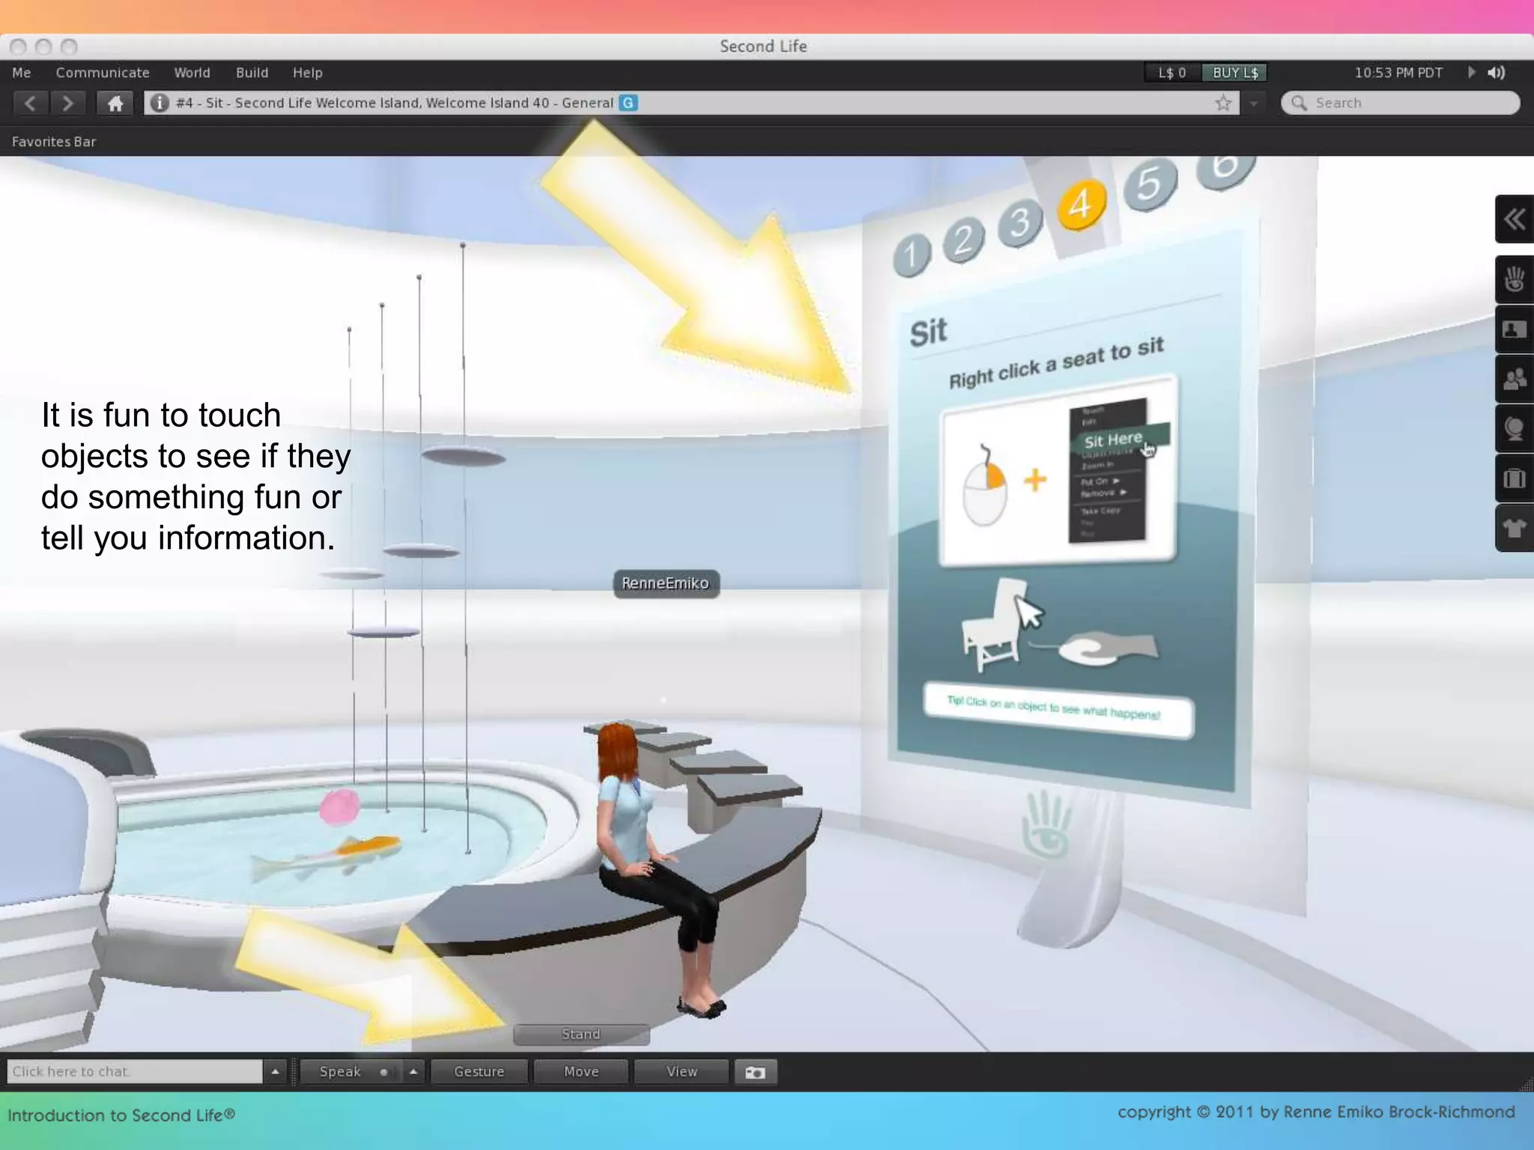Open the Communicate menu
This screenshot has width=1534, height=1150.
[103, 73]
